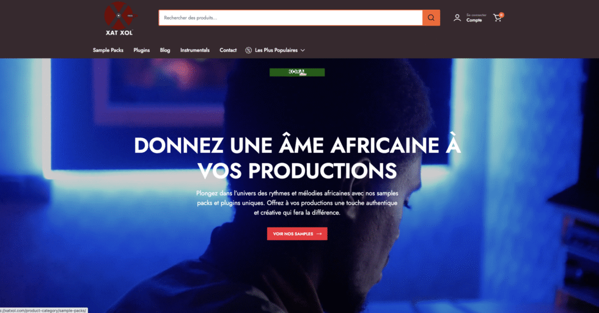Click the XAT XOL logo
Image resolution: width=599 pixels, height=313 pixels.
pyautogui.click(x=120, y=19)
